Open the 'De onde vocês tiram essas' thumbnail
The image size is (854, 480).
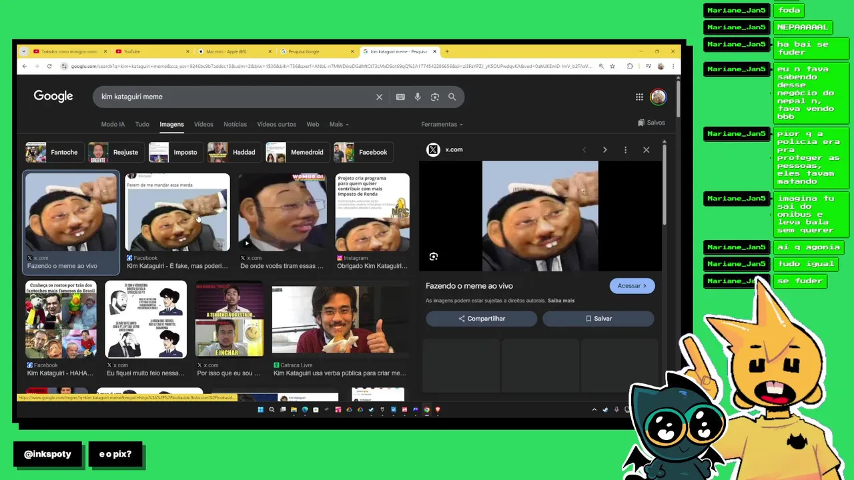pyautogui.click(x=283, y=213)
